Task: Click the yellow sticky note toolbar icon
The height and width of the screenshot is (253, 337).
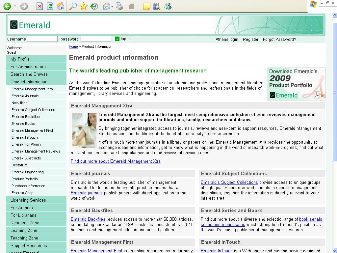Action: 146,6
